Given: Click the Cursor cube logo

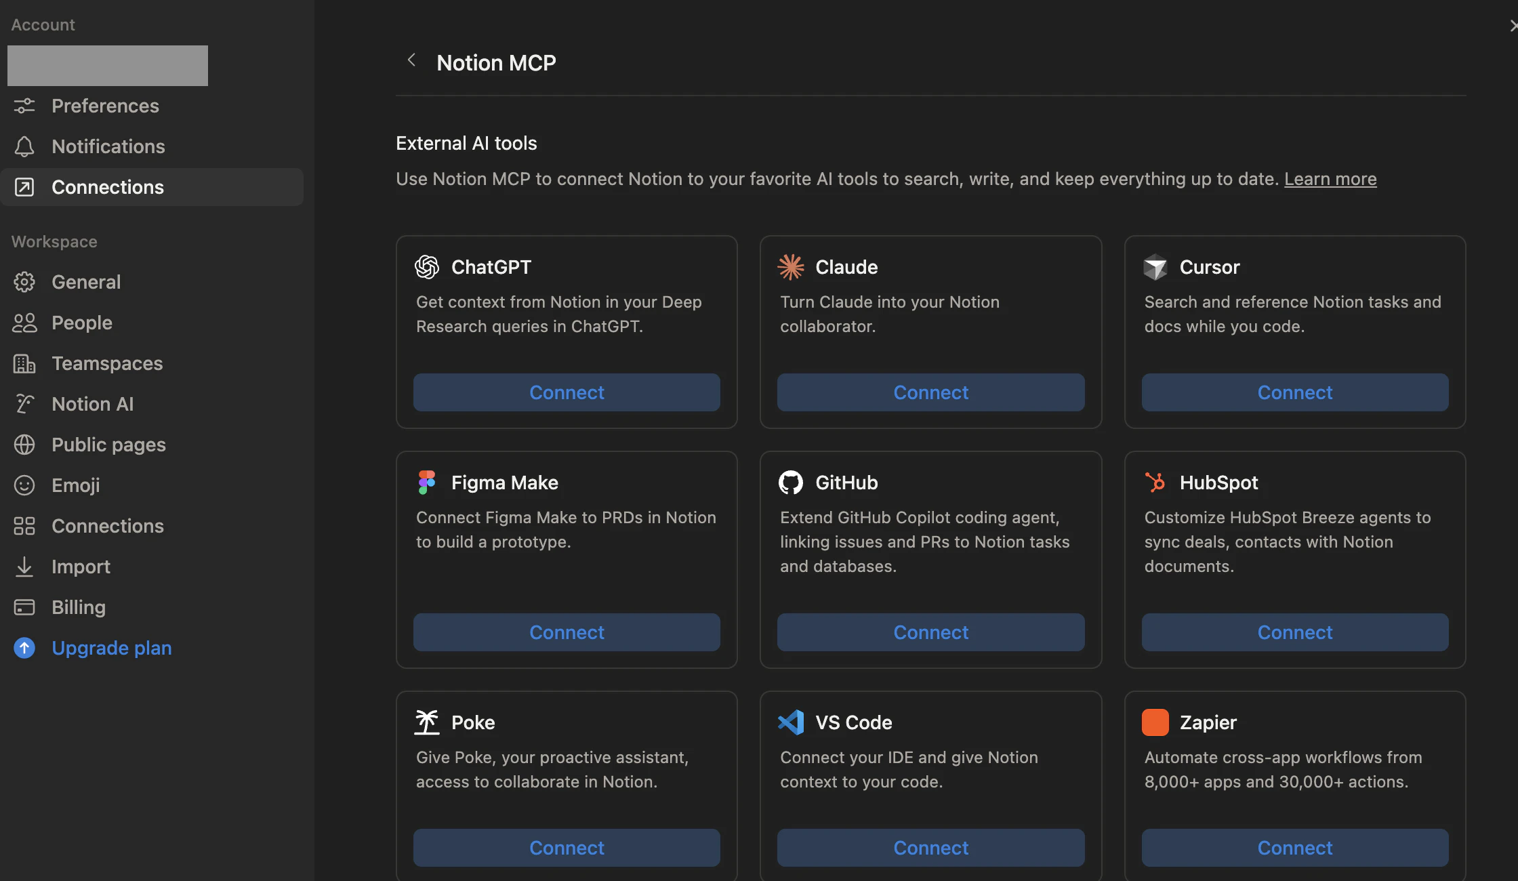Looking at the screenshot, I should click(1155, 267).
